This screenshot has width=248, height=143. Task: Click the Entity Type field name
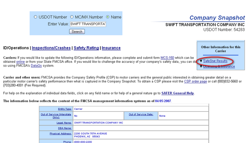tap(65, 109)
